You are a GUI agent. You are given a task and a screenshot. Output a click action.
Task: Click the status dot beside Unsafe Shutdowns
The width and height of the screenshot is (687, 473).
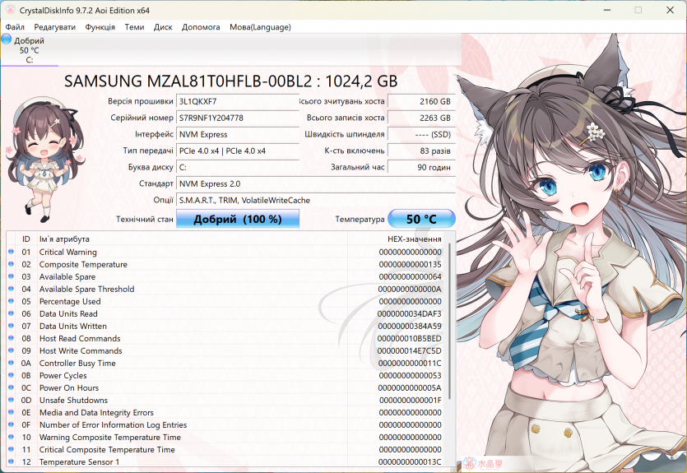tap(11, 400)
